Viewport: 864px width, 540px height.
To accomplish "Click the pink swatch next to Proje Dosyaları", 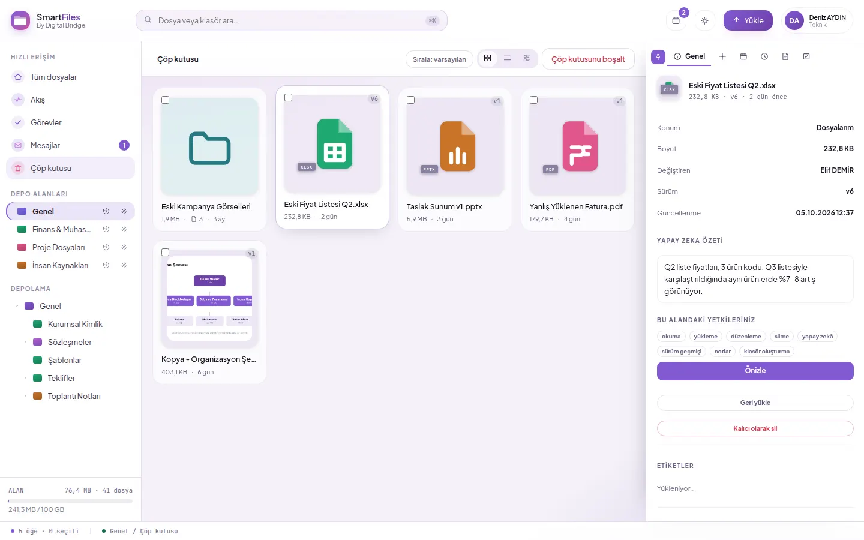I will tap(22, 247).
